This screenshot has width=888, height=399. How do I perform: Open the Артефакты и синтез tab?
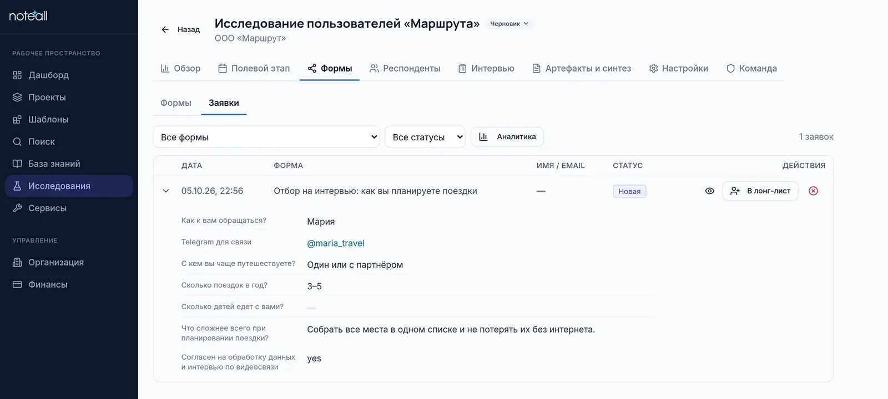(582, 68)
